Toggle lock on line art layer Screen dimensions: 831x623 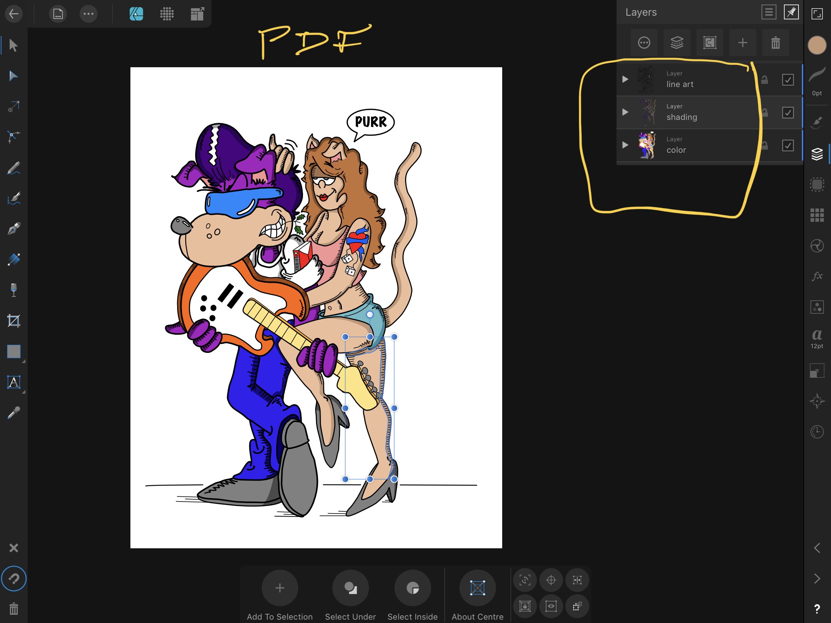coord(764,80)
